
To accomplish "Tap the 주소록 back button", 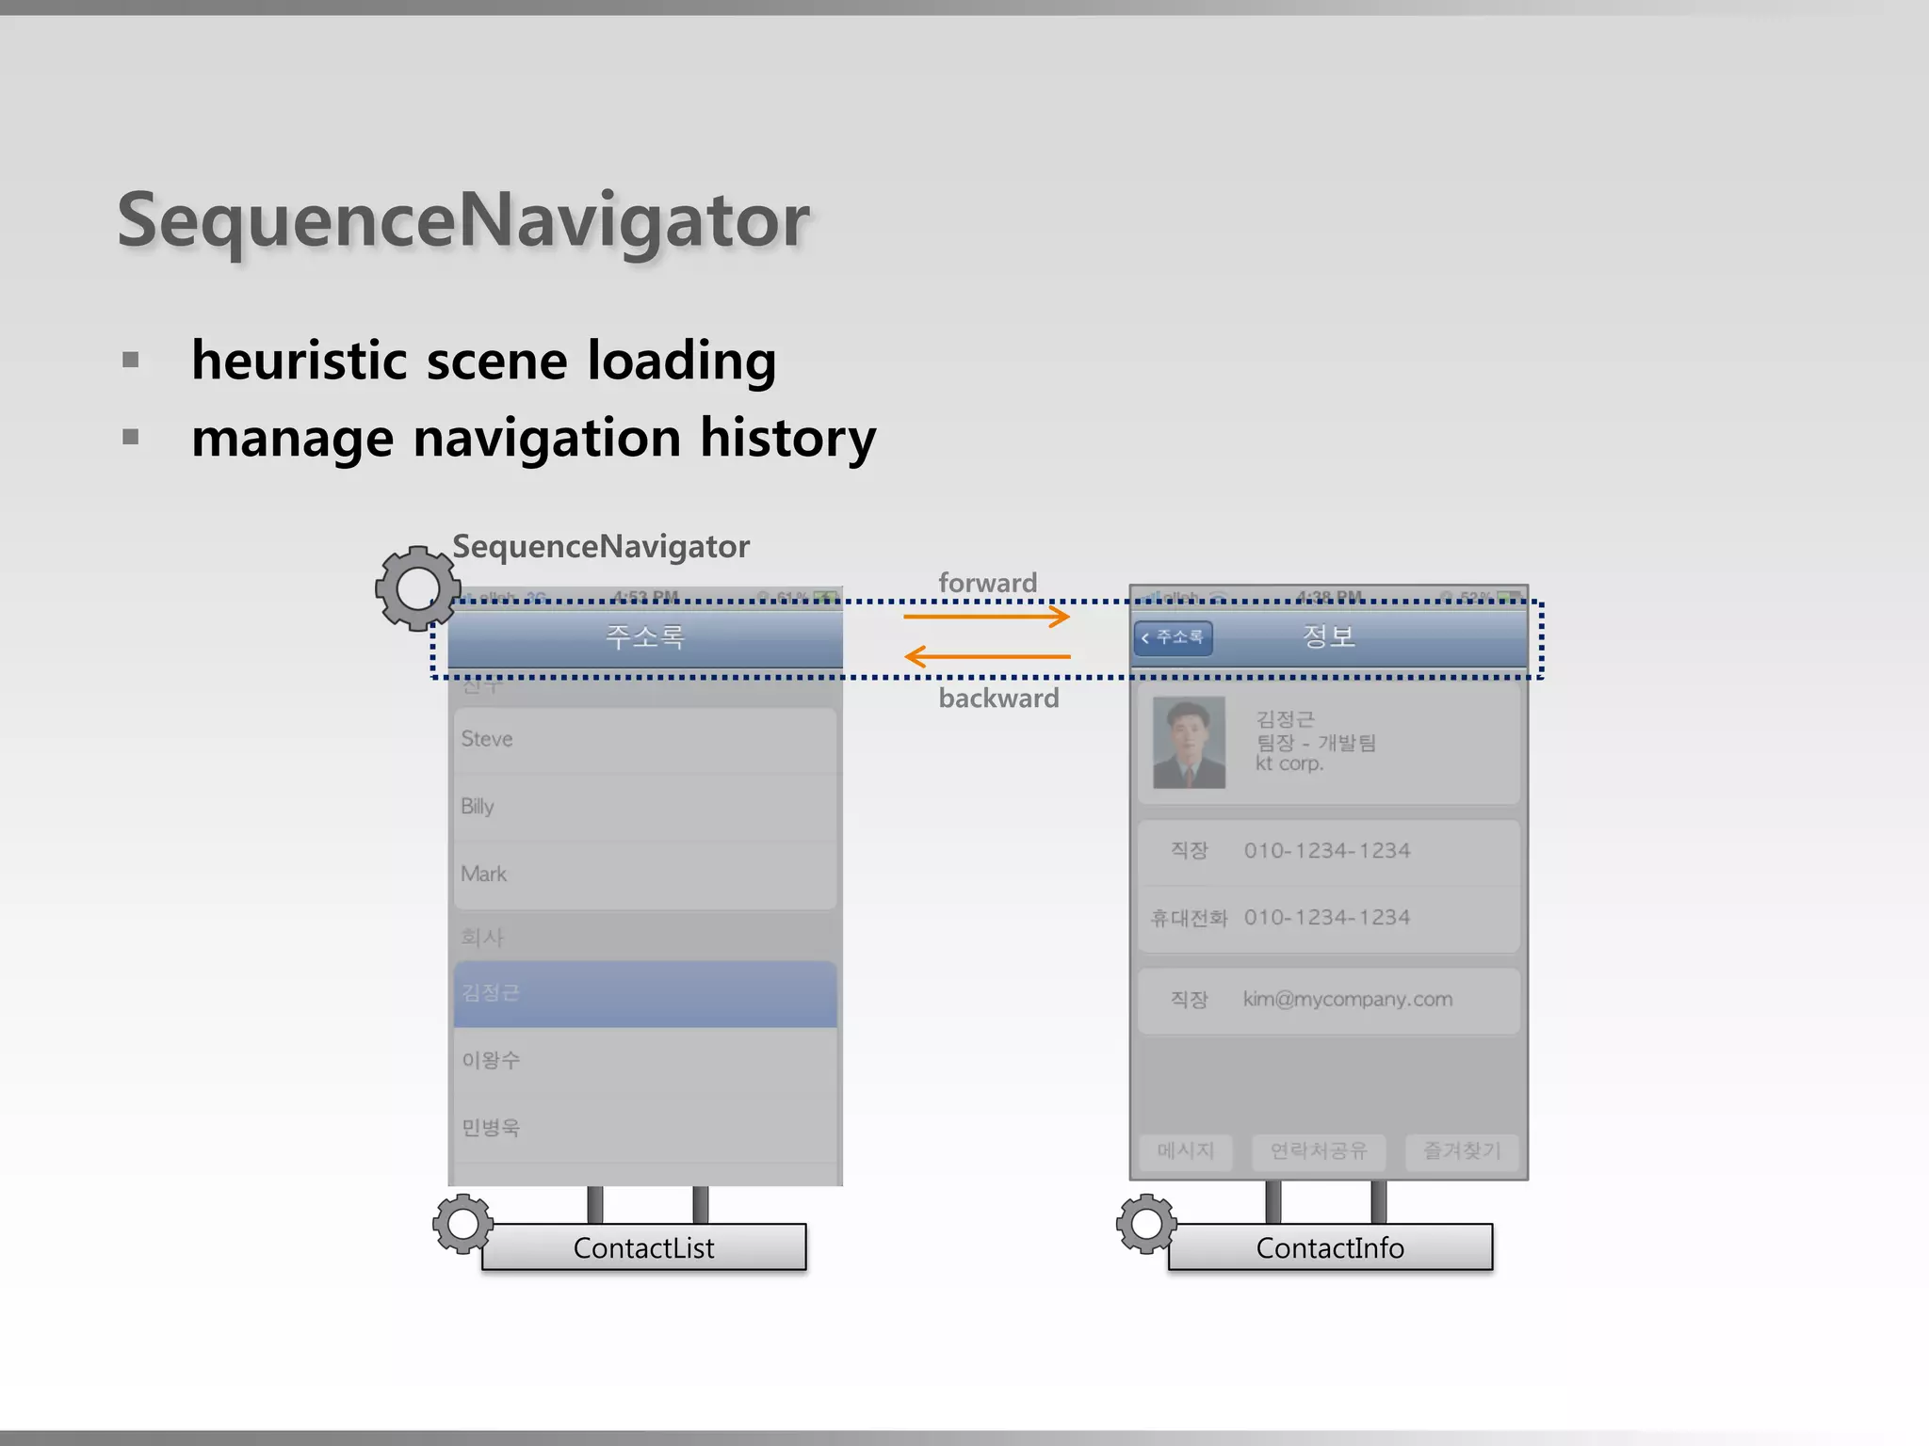I will [x=1173, y=637].
